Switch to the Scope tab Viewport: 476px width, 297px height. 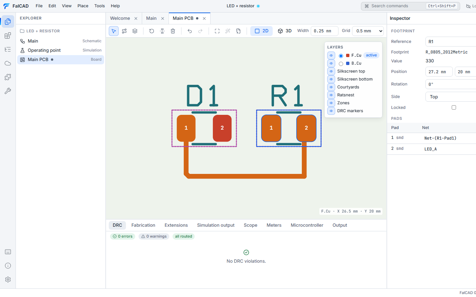pyautogui.click(x=251, y=225)
